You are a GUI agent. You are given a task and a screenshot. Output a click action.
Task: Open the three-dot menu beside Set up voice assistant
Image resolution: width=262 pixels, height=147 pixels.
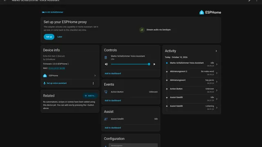[93, 83]
